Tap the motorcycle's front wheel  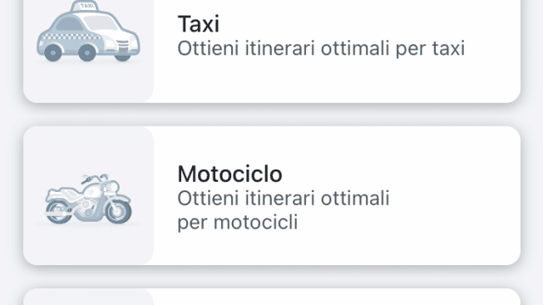pyautogui.click(x=118, y=211)
